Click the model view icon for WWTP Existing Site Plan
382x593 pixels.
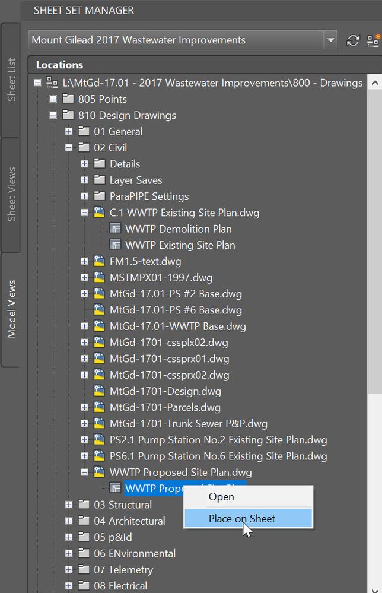(x=116, y=245)
